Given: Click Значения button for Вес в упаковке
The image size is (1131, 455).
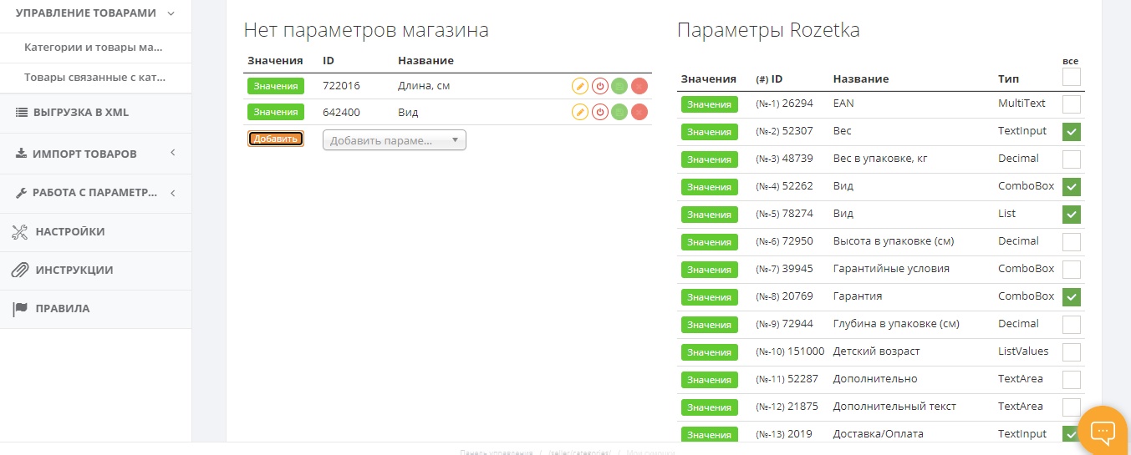Looking at the screenshot, I should tap(710, 159).
